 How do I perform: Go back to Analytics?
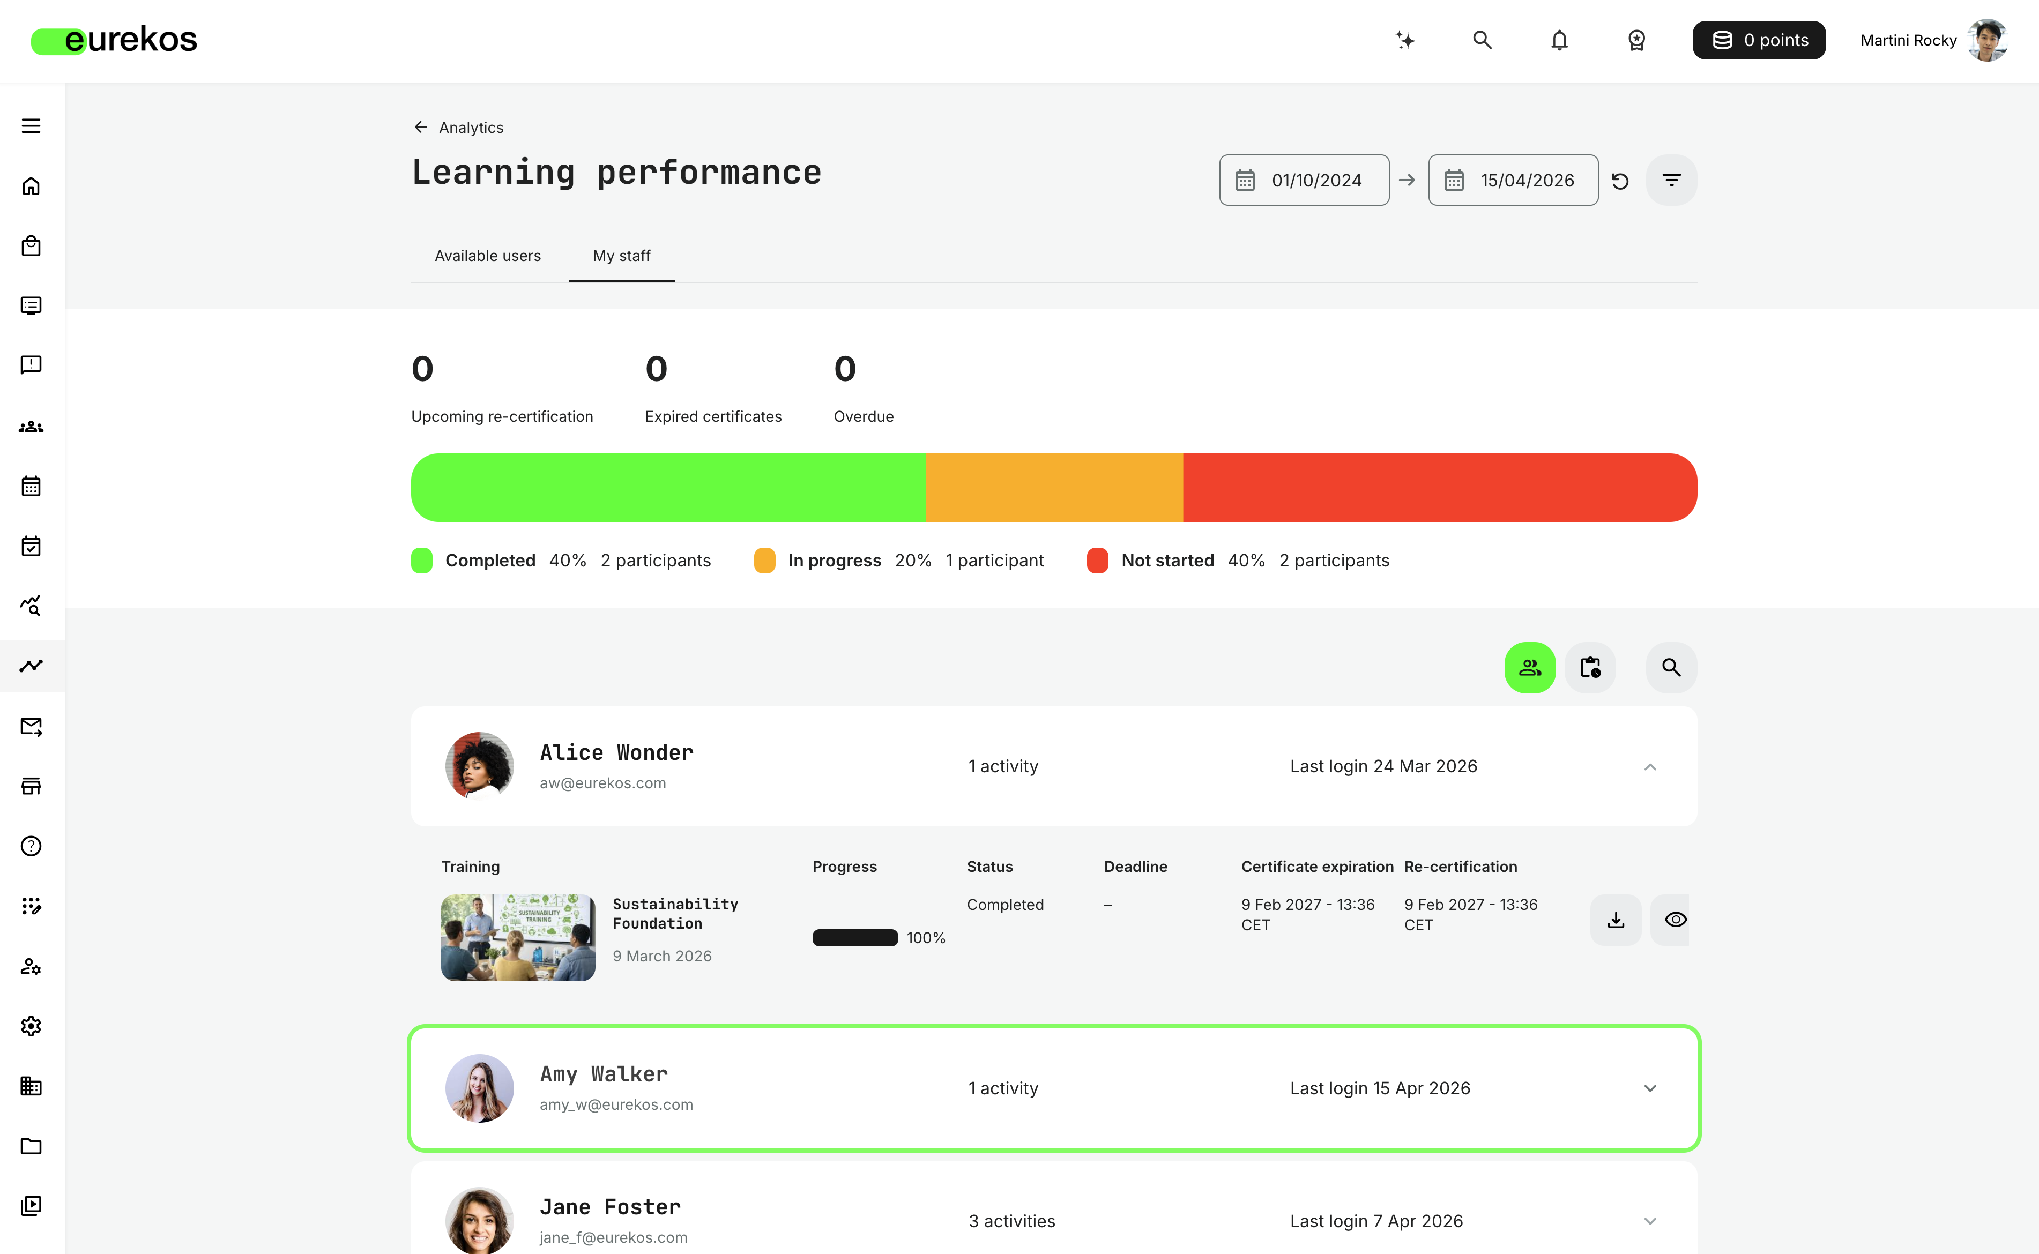click(458, 127)
